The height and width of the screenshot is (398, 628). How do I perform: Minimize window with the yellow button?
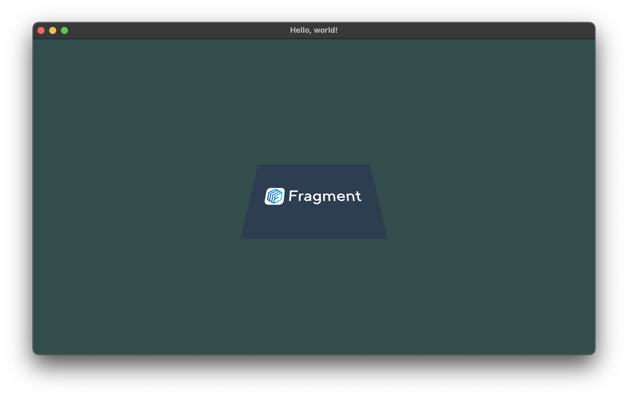[53, 30]
